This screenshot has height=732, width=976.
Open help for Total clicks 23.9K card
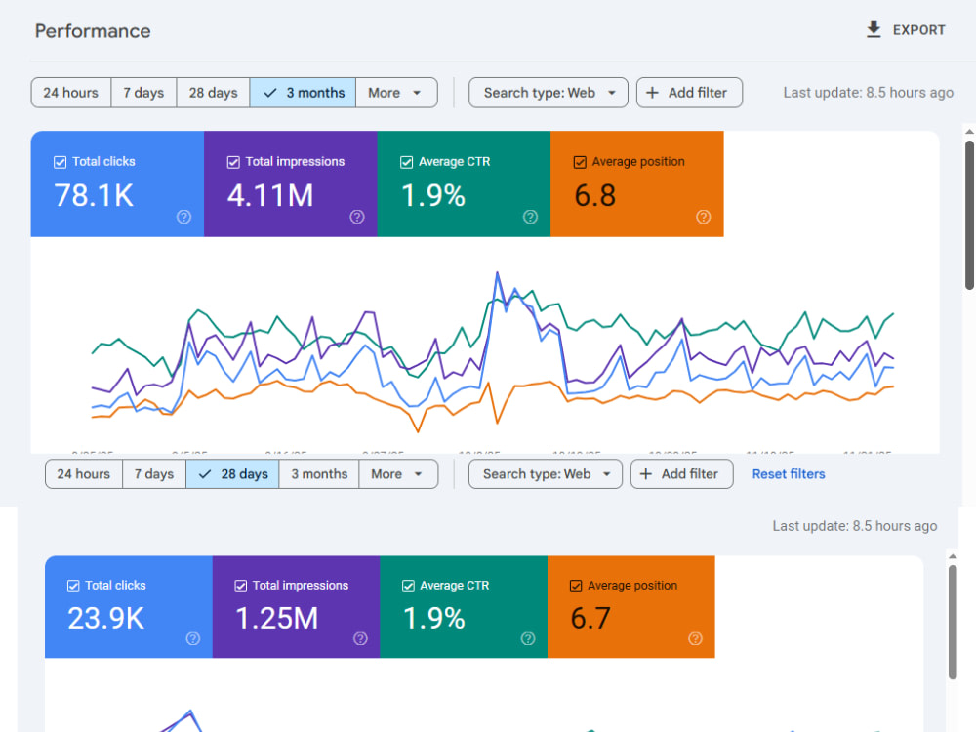tap(193, 638)
